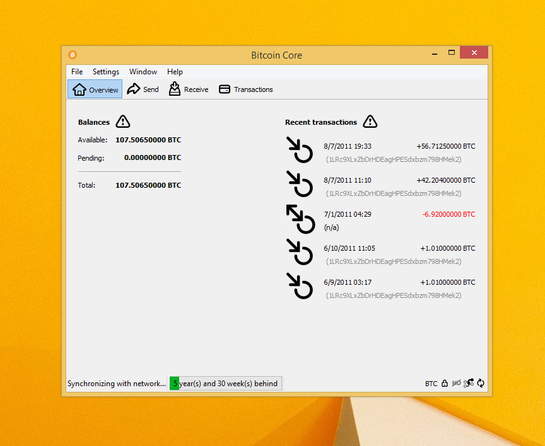Click the Balances out-of-sync warning icon
This screenshot has height=446, width=545.
click(123, 122)
